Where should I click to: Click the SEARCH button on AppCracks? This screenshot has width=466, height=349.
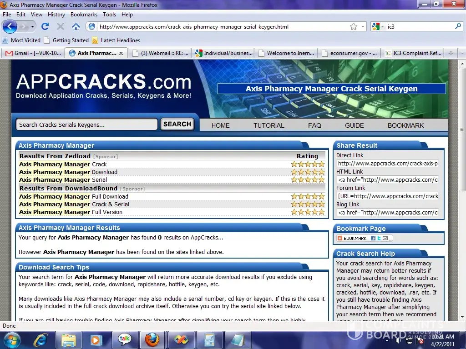pyautogui.click(x=177, y=124)
